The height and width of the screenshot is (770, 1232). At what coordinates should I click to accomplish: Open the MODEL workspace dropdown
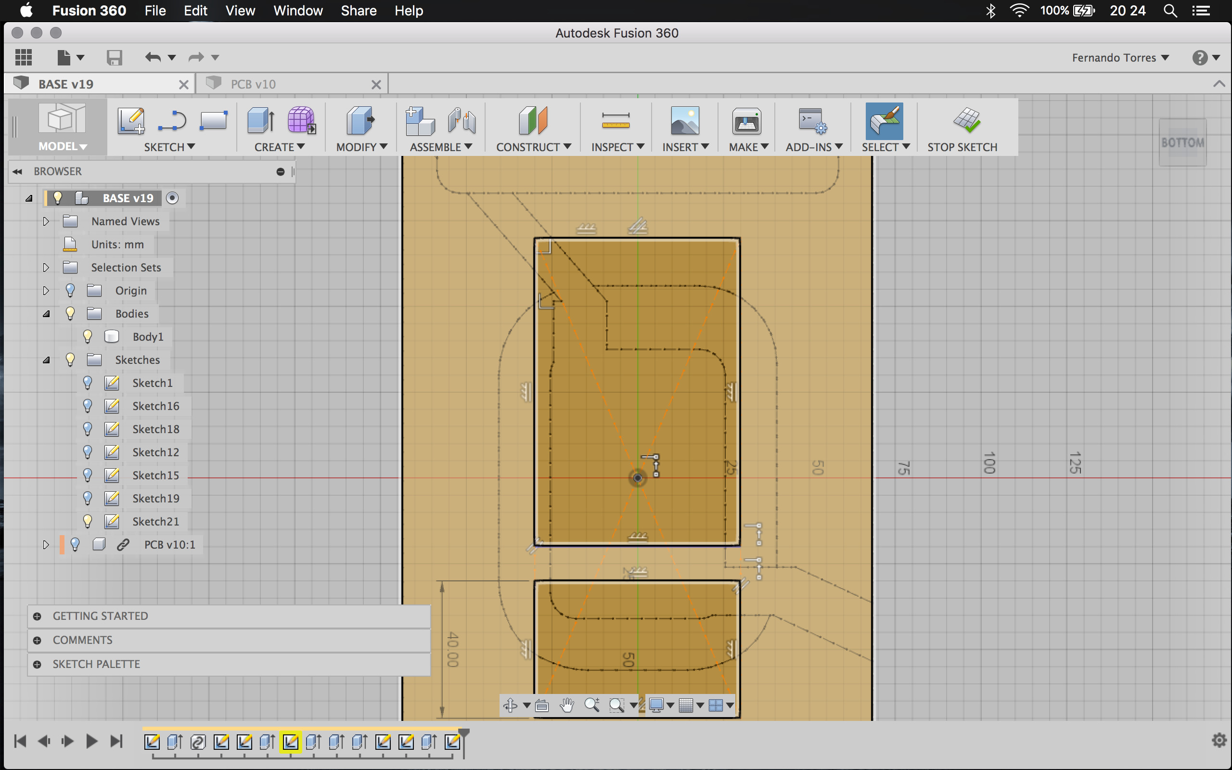63,146
